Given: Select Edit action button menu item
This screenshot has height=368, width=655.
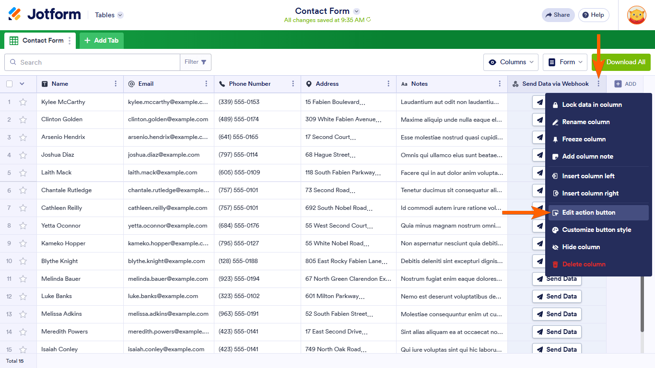Looking at the screenshot, I should 588,213.
